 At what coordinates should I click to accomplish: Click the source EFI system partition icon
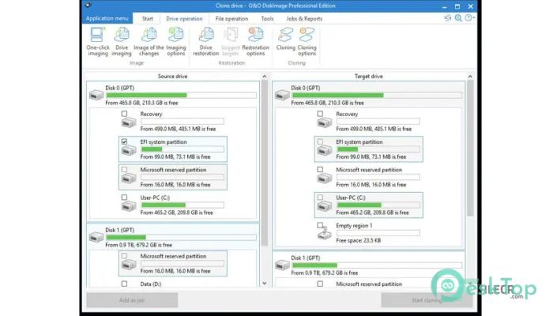[129, 151]
